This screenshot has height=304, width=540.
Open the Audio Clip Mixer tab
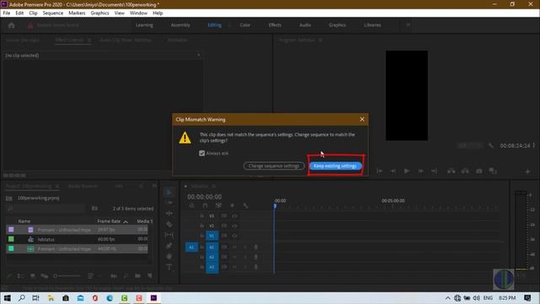pos(125,40)
